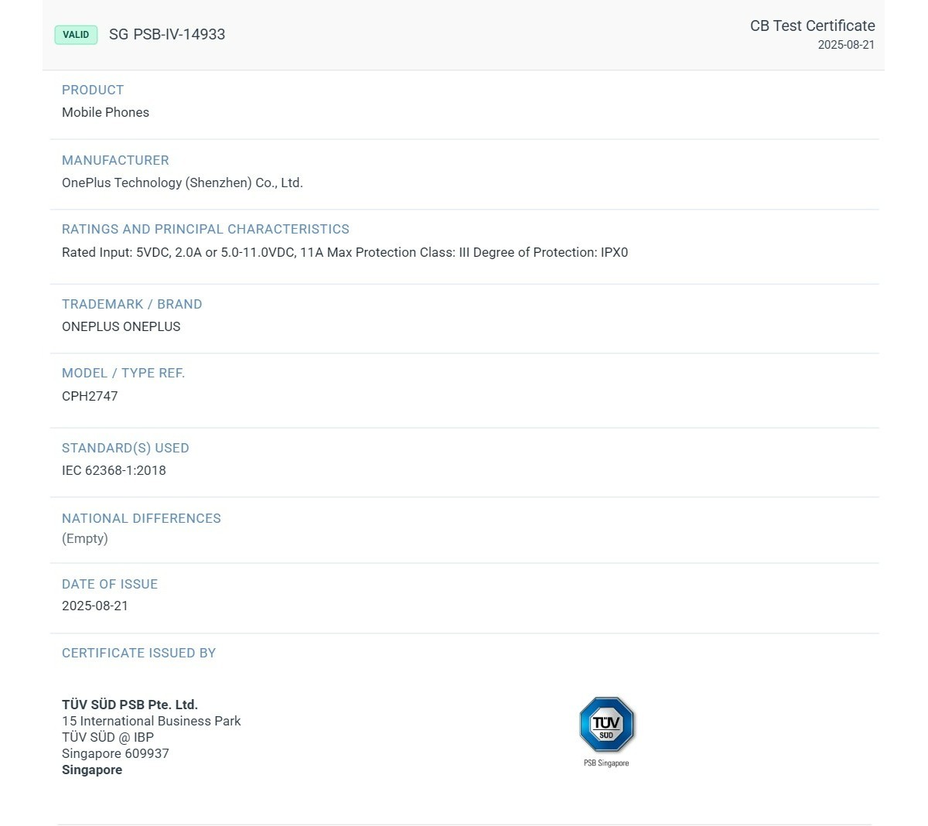Click the CB Test Certificate title
928x826 pixels.
tap(812, 26)
